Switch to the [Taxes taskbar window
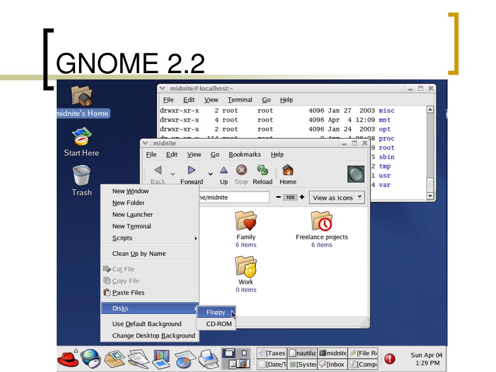Screen dimensions: 496x372 point(272,353)
